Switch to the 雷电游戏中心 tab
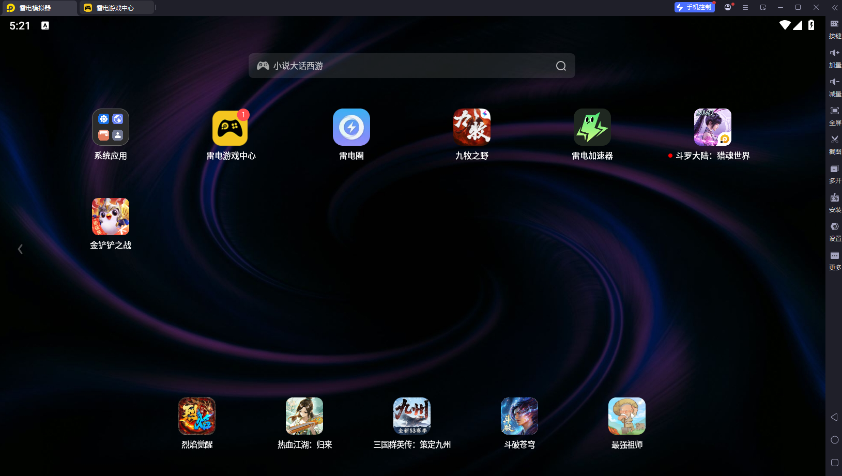 tap(116, 8)
